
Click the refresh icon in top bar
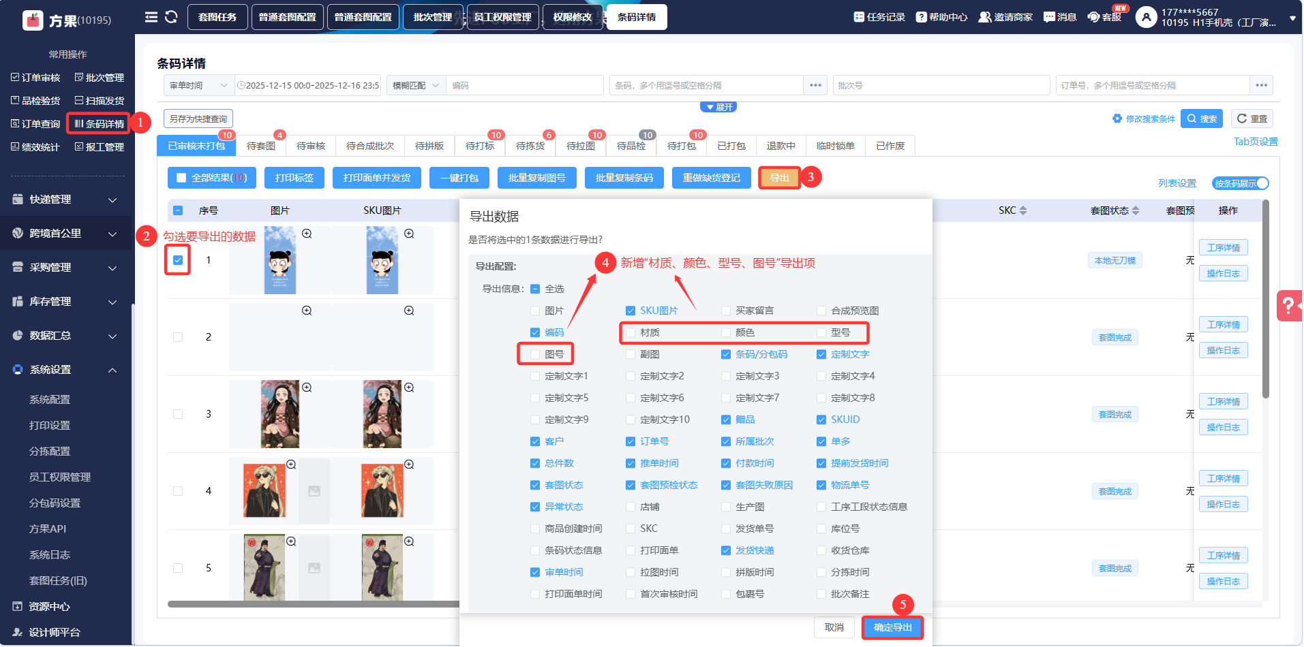(x=171, y=17)
